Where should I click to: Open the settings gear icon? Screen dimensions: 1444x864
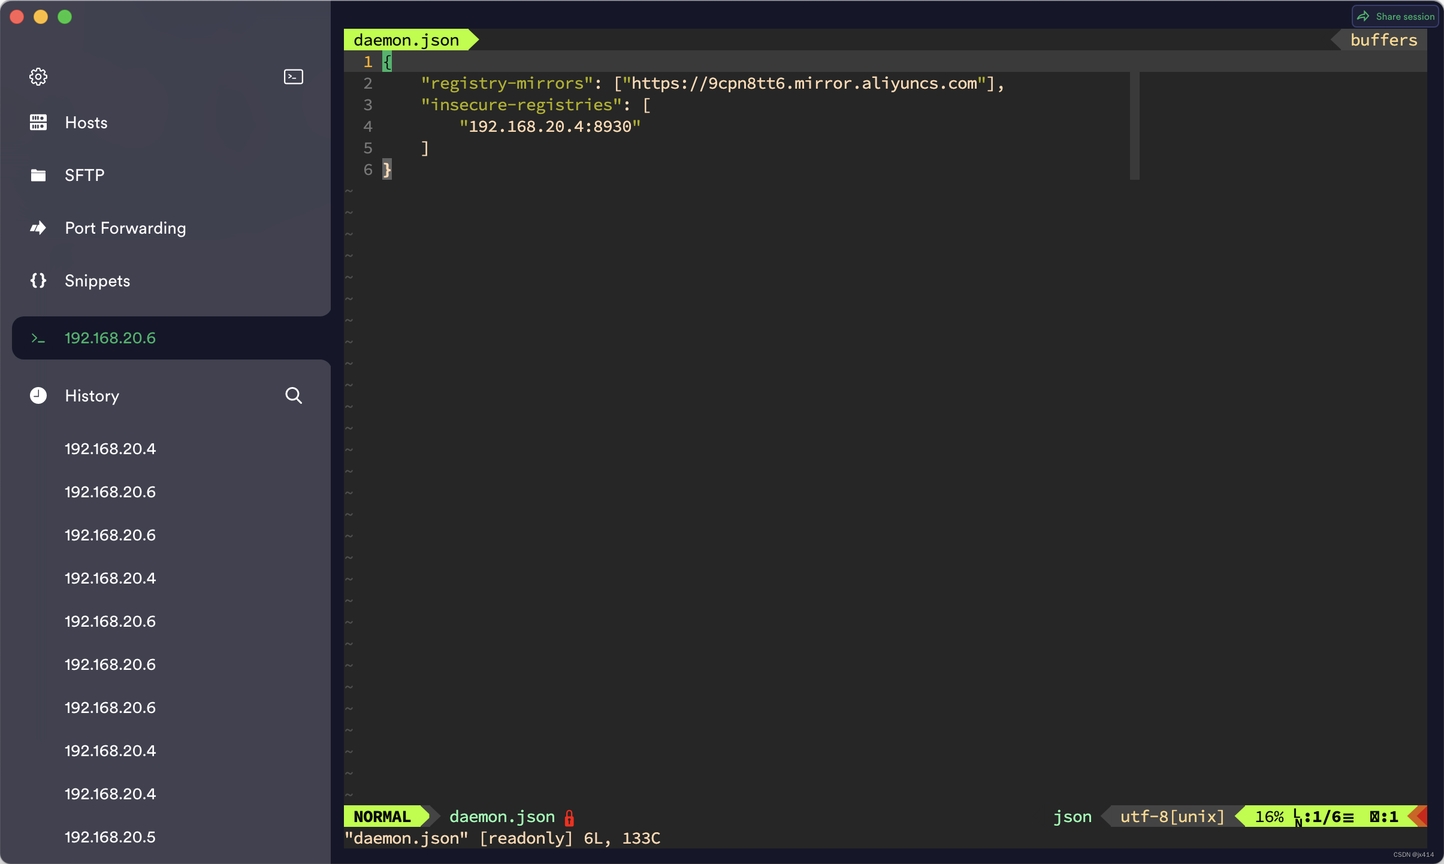(x=38, y=77)
